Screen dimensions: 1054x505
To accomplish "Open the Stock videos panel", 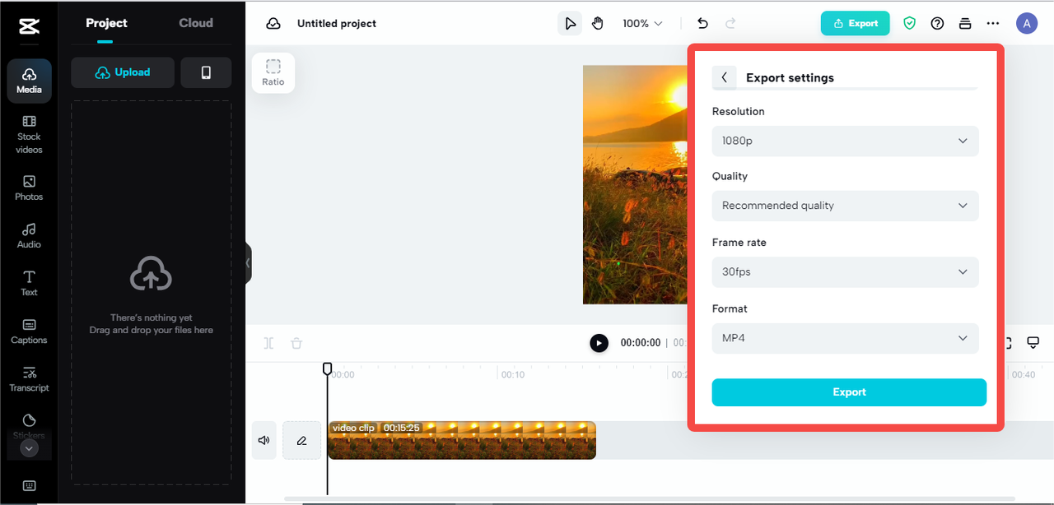I will 29,134.
